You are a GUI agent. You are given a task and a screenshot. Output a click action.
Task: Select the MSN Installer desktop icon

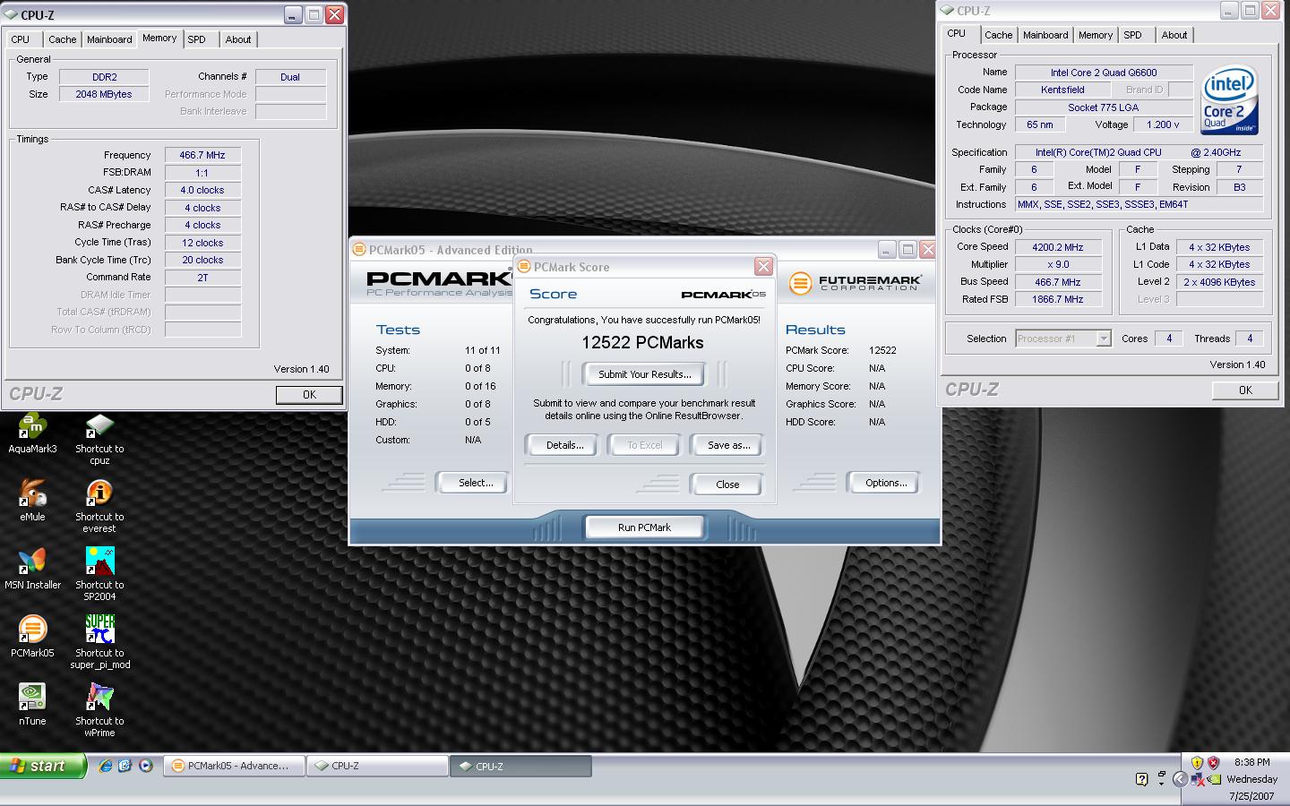pos(32,570)
